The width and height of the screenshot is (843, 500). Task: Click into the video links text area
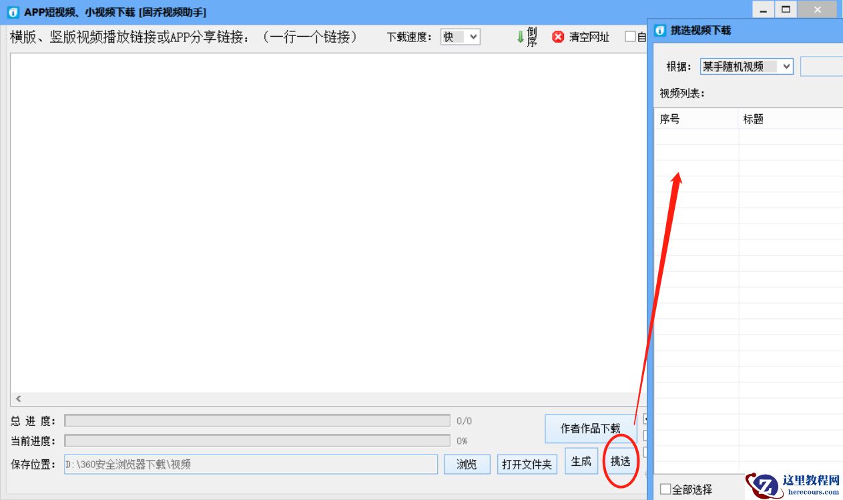[327, 224]
